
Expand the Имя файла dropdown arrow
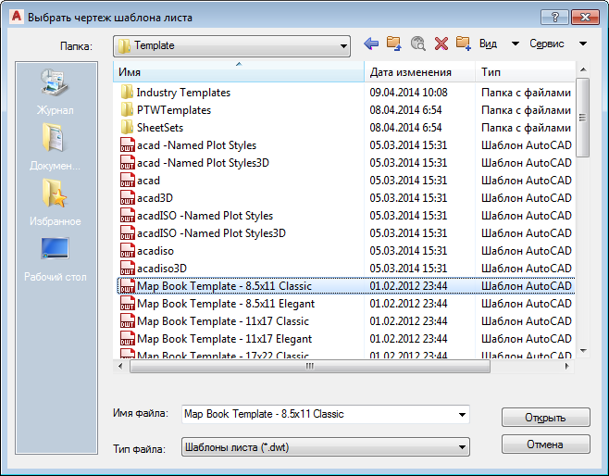(x=462, y=415)
